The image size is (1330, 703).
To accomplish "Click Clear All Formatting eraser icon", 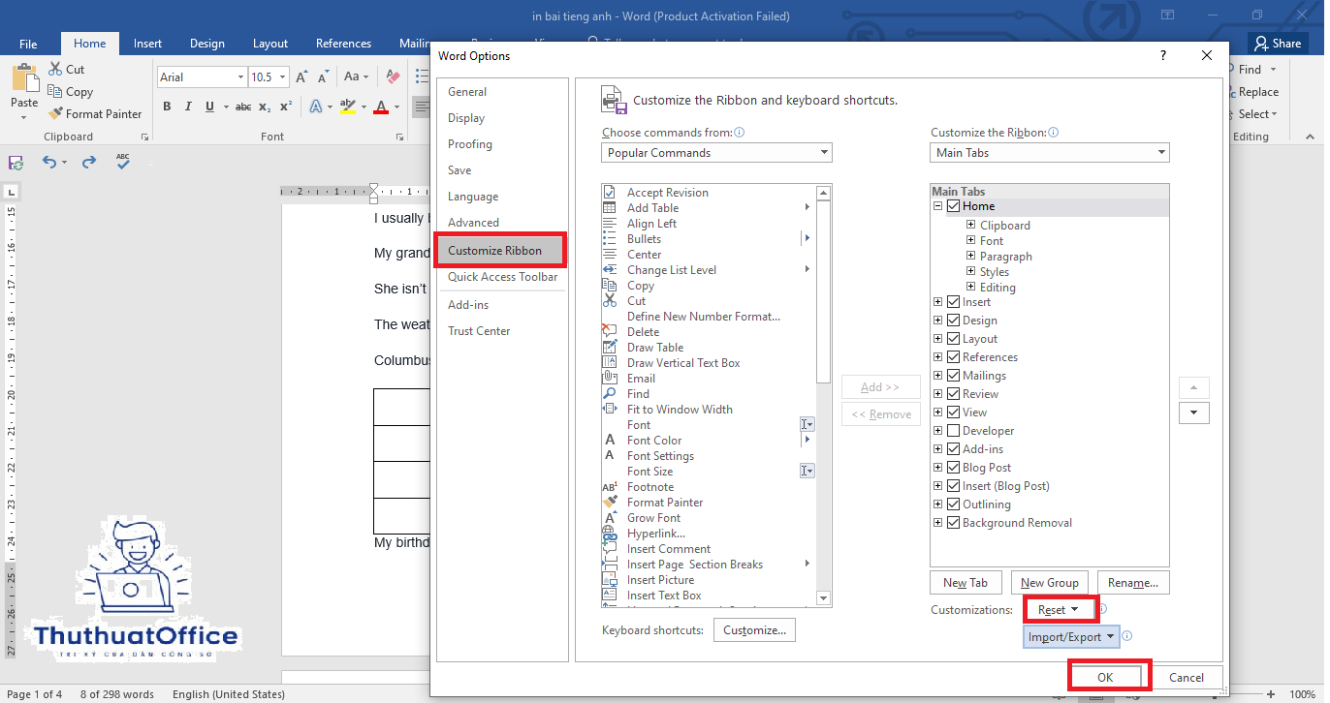I will click(393, 76).
